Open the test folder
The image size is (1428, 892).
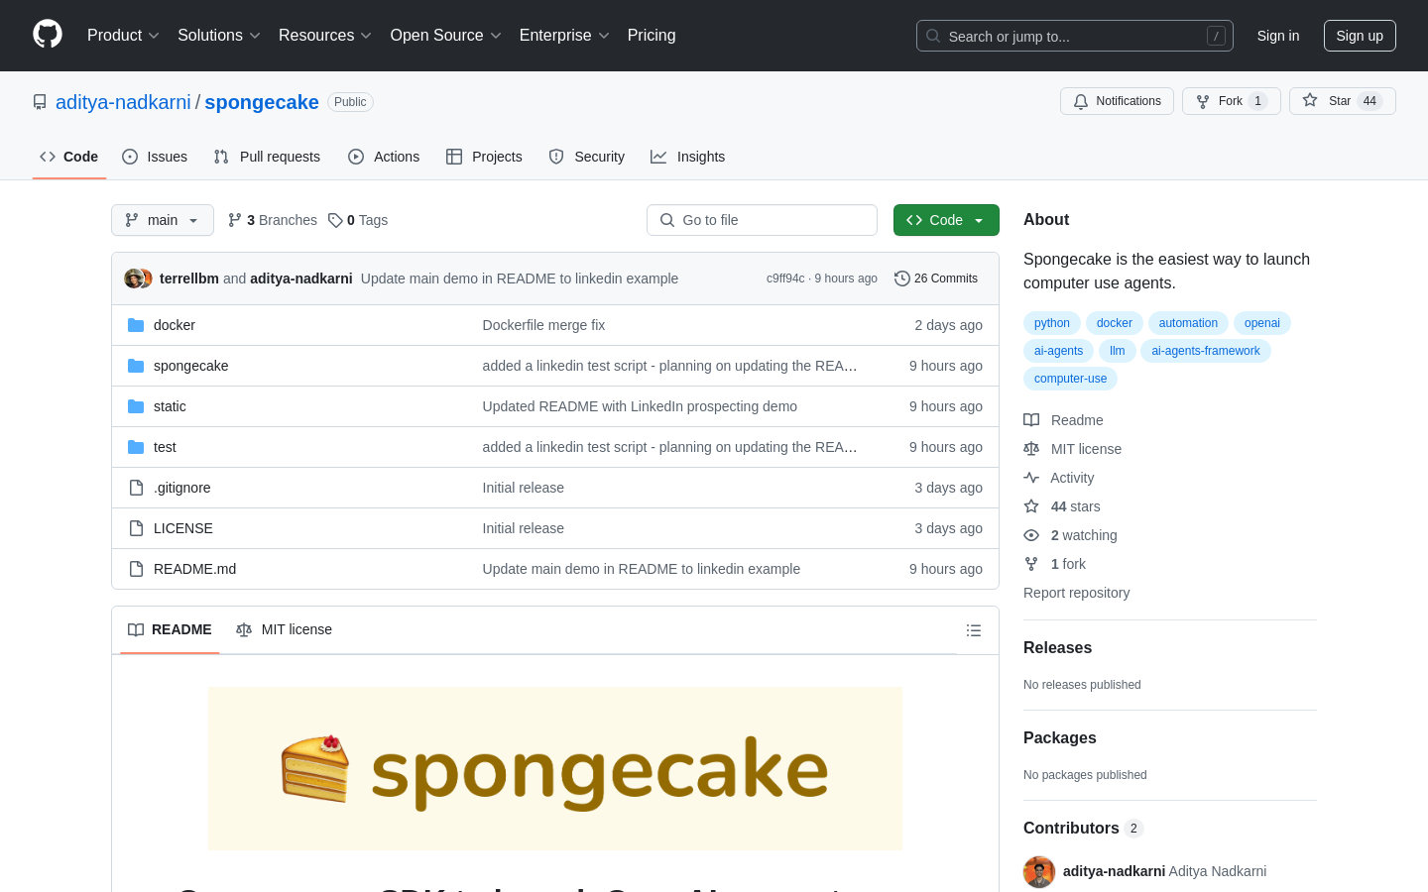point(165,447)
